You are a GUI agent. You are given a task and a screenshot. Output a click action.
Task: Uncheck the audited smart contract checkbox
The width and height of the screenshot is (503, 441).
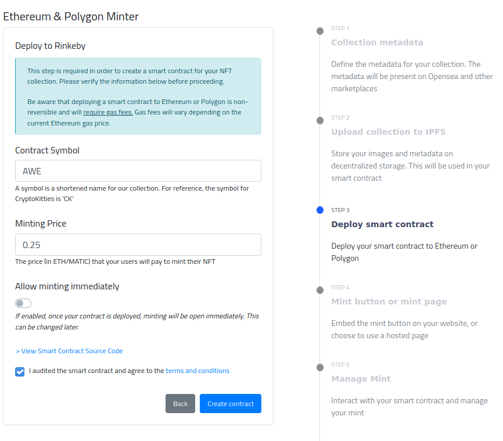click(20, 372)
